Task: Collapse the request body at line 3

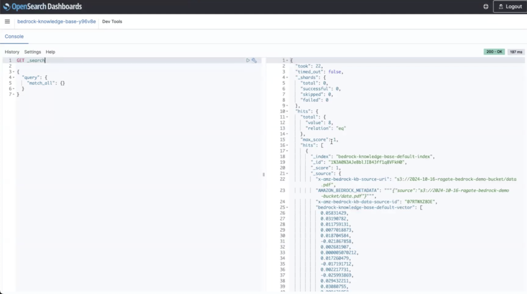Action: (x=13, y=72)
